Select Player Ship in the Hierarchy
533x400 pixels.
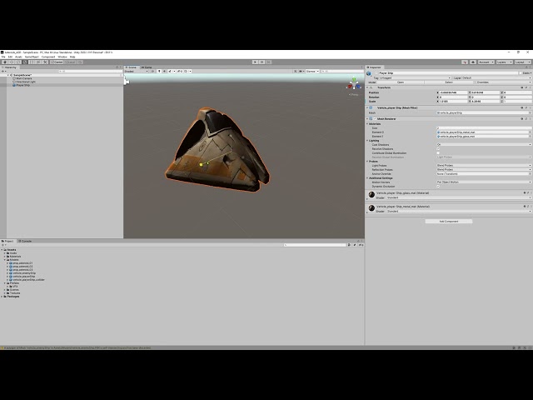[x=22, y=85]
